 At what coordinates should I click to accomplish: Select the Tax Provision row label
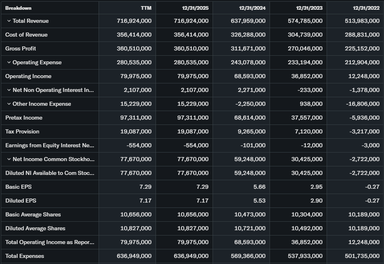click(x=22, y=131)
